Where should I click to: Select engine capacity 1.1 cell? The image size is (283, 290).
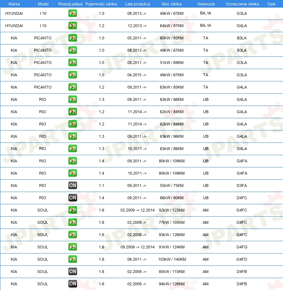[x=101, y=186]
